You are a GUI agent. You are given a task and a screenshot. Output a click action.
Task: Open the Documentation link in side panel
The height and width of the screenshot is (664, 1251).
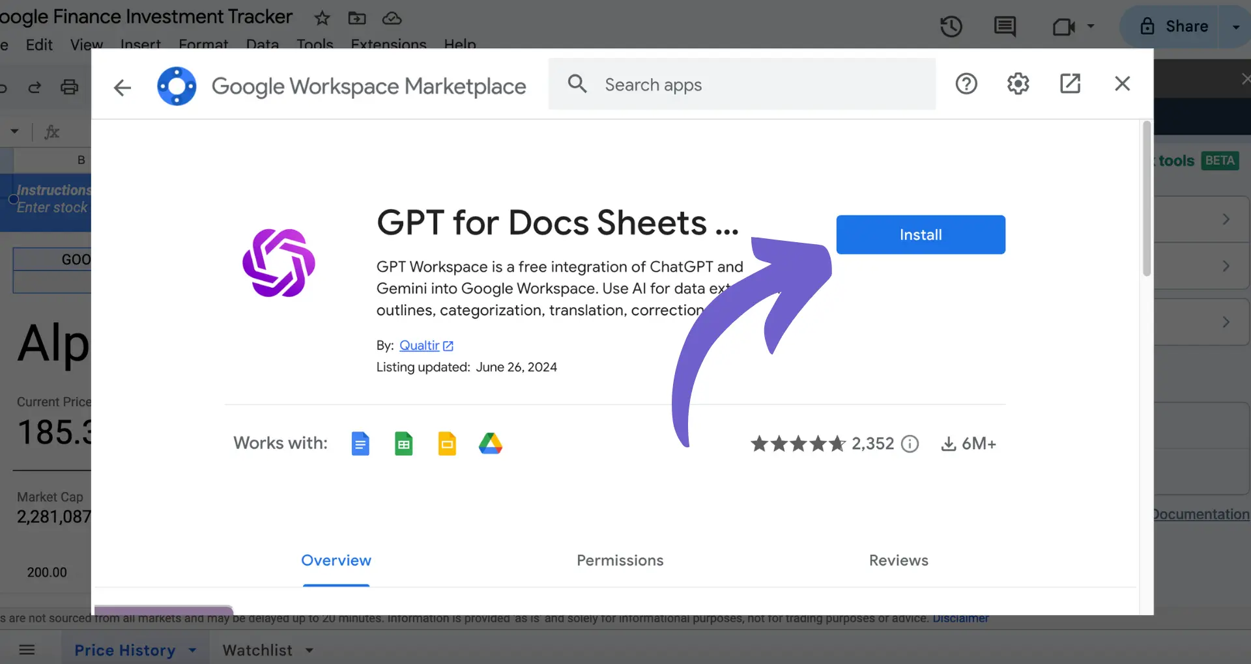(1201, 514)
